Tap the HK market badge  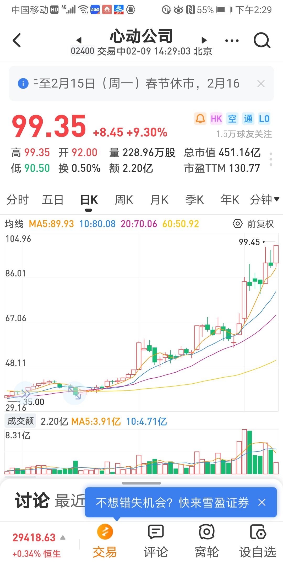pyautogui.click(x=216, y=119)
